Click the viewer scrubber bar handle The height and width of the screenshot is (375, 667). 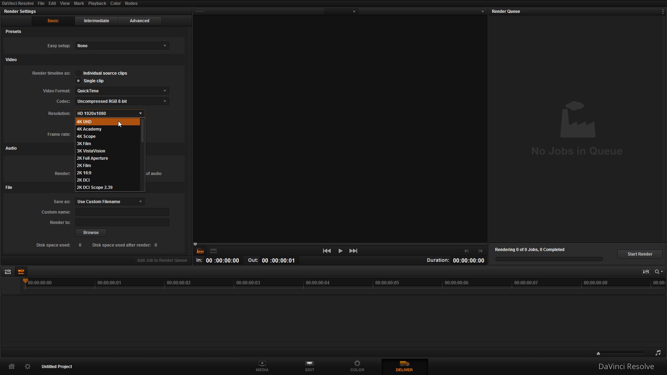pyautogui.click(x=195, y=244)
